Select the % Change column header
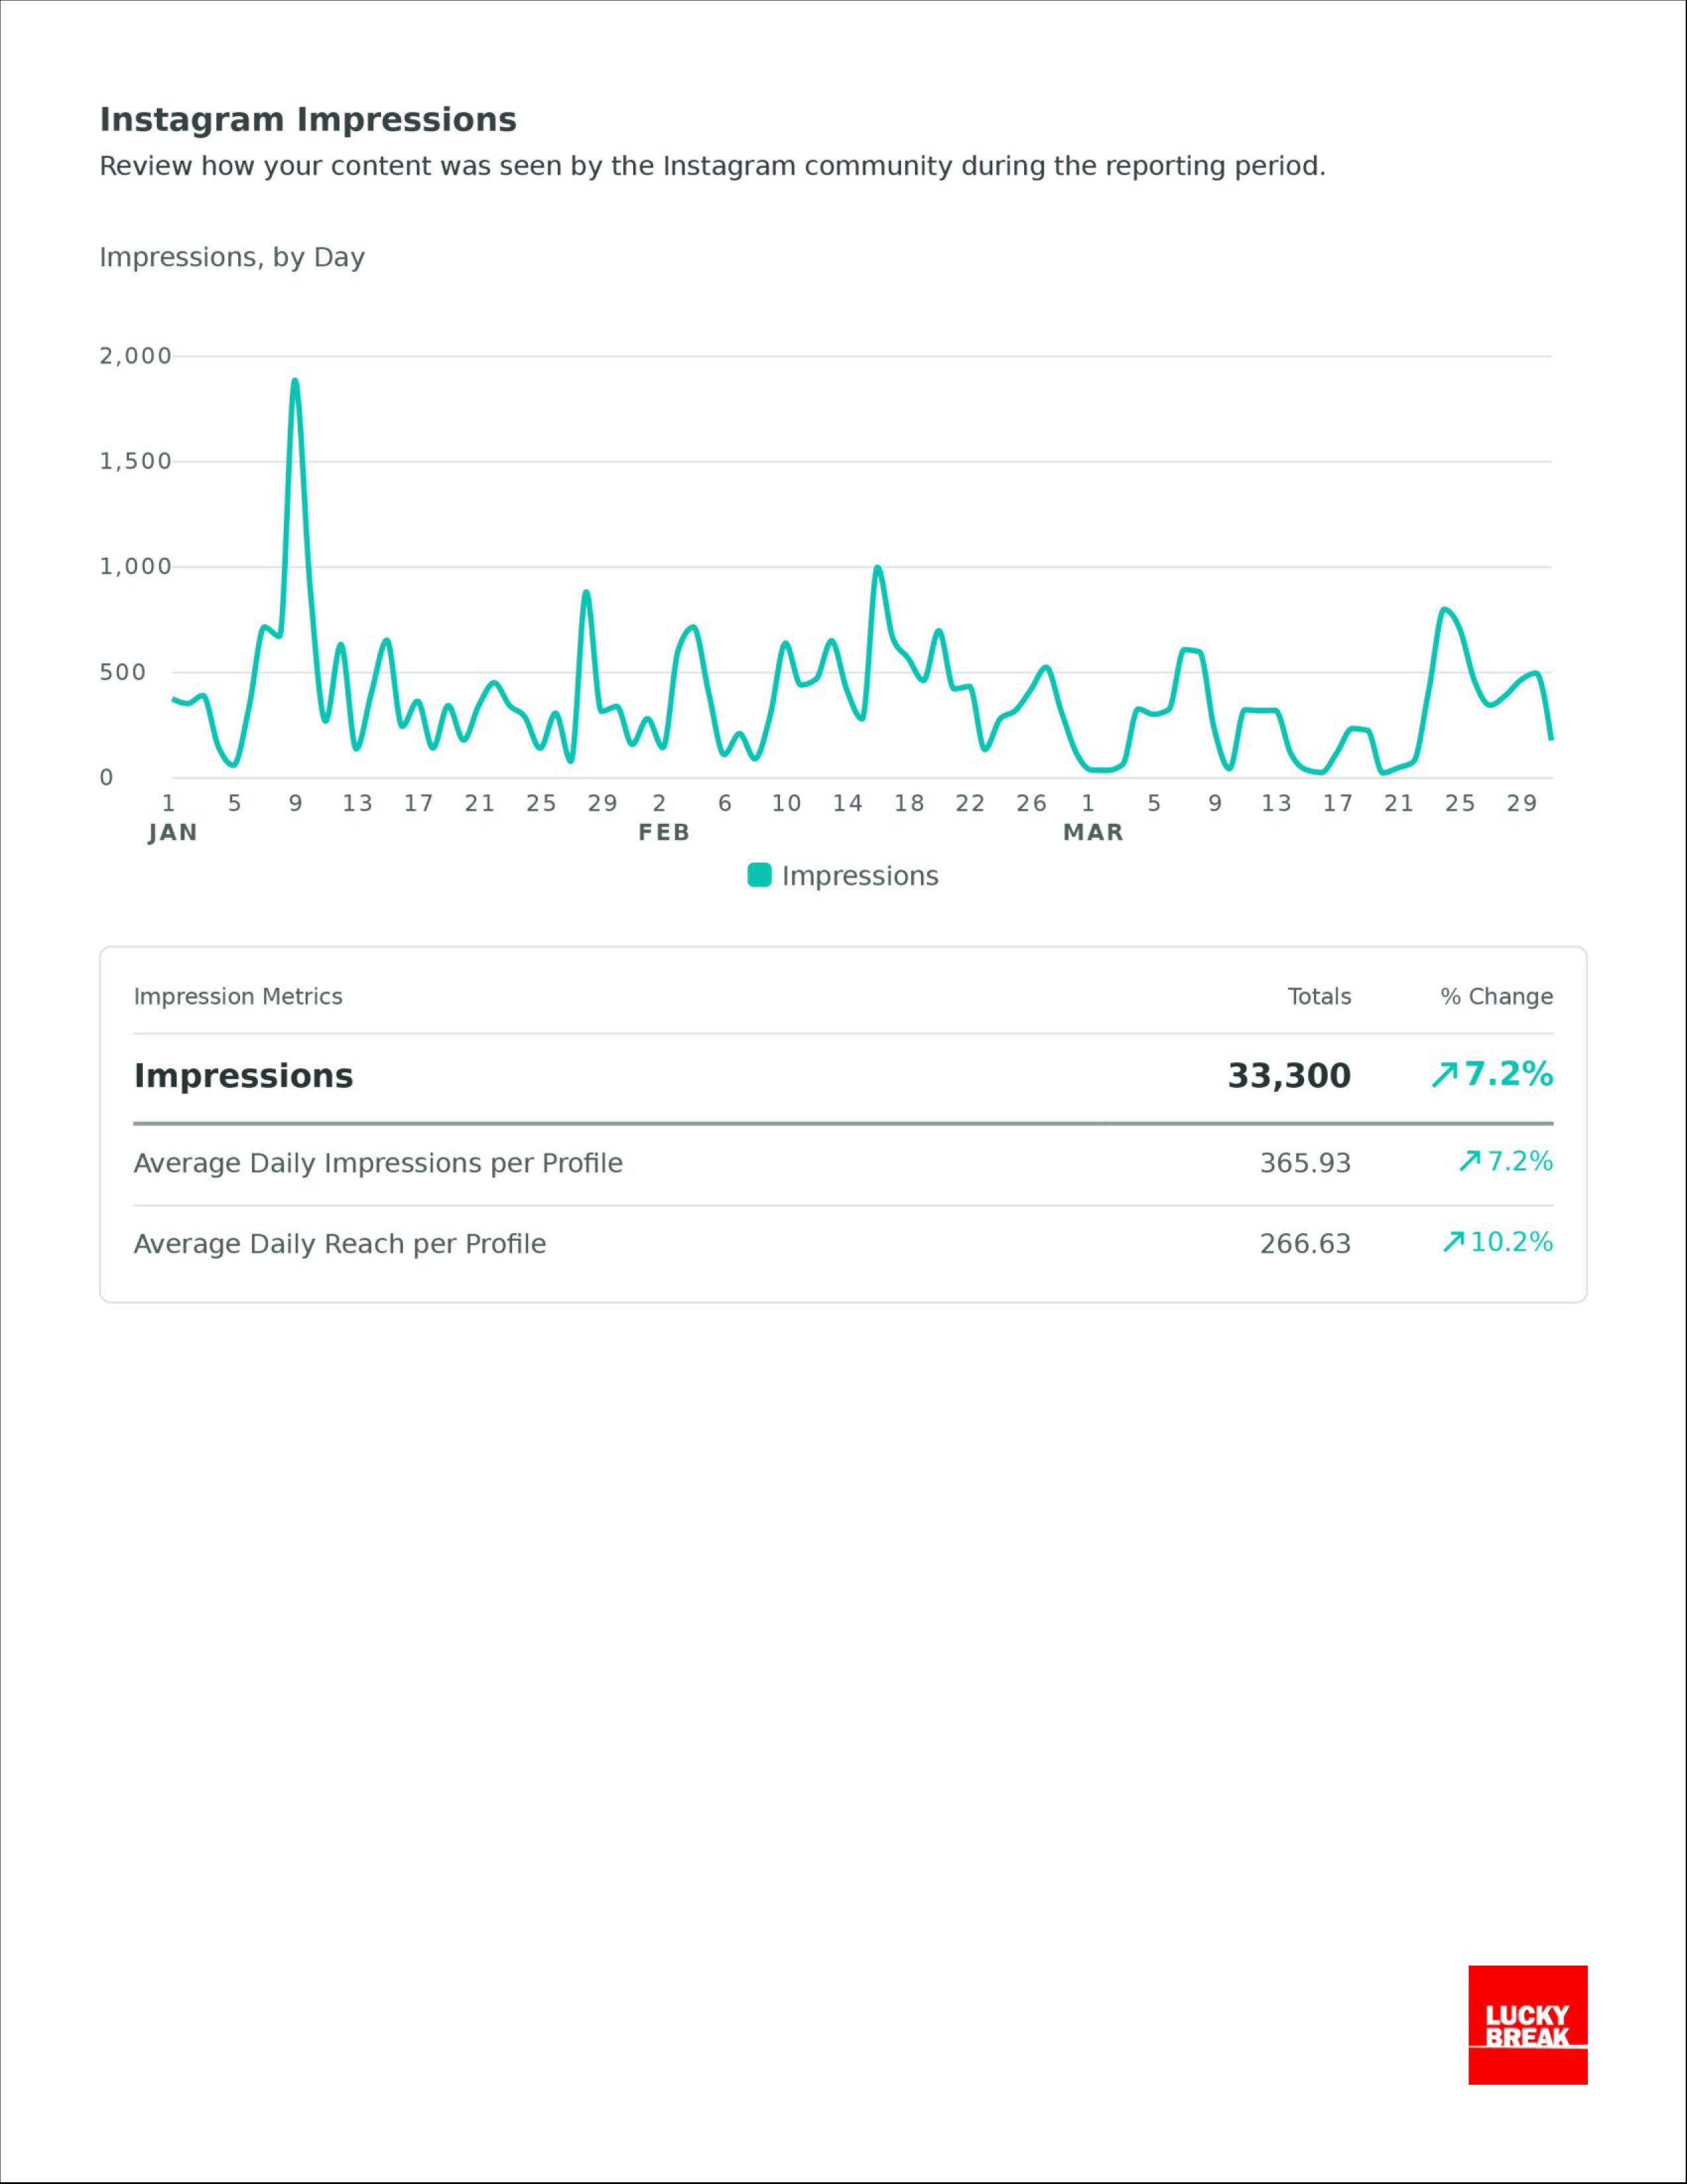1687x2184 pixels. click(x=1496, y=996)
